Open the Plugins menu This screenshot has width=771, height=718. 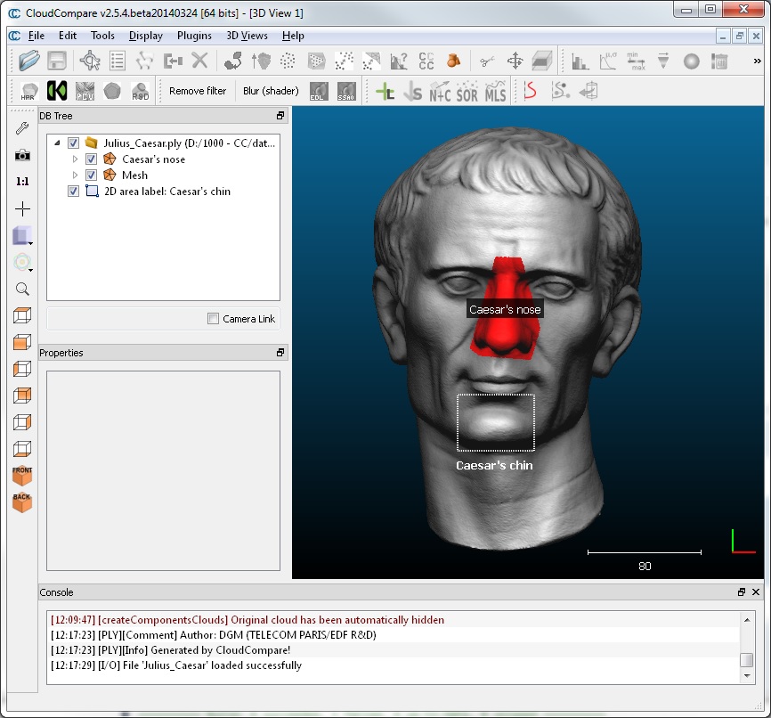click(x=194, y=36)
